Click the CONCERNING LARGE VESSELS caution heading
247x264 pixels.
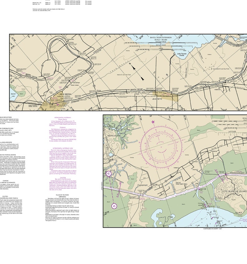(11, 198)
